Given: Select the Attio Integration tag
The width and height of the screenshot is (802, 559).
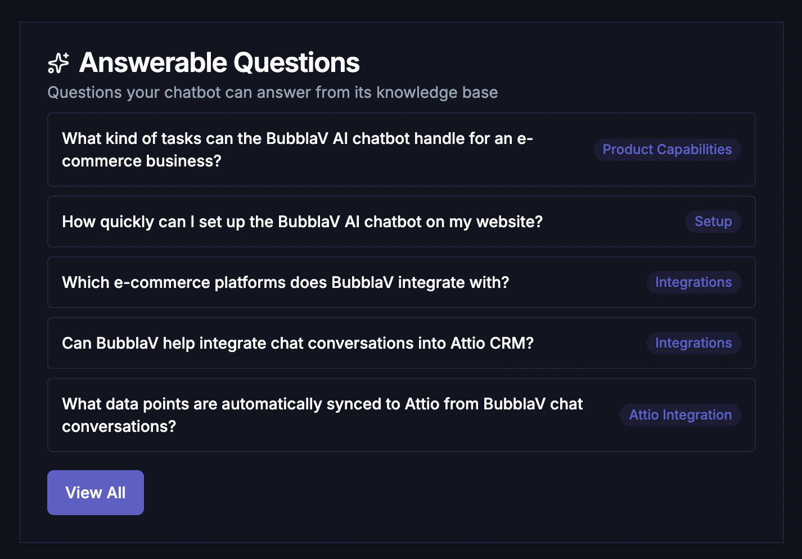Looking at the screenshot, I should (x=680, y=414).
